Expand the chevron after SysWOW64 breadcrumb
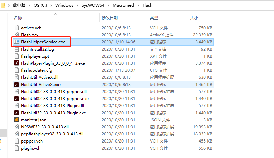 click(108, 5)
